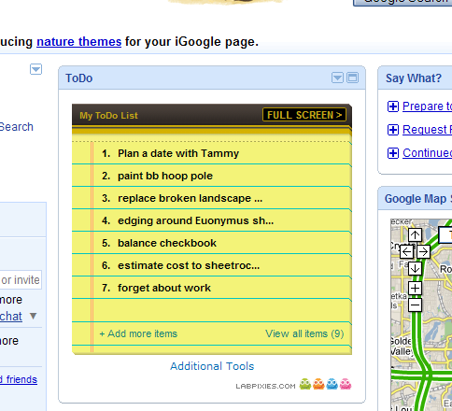Zoom in on the Google map

[x=415, y=288]
